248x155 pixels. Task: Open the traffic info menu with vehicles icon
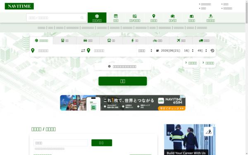point(135,18)
